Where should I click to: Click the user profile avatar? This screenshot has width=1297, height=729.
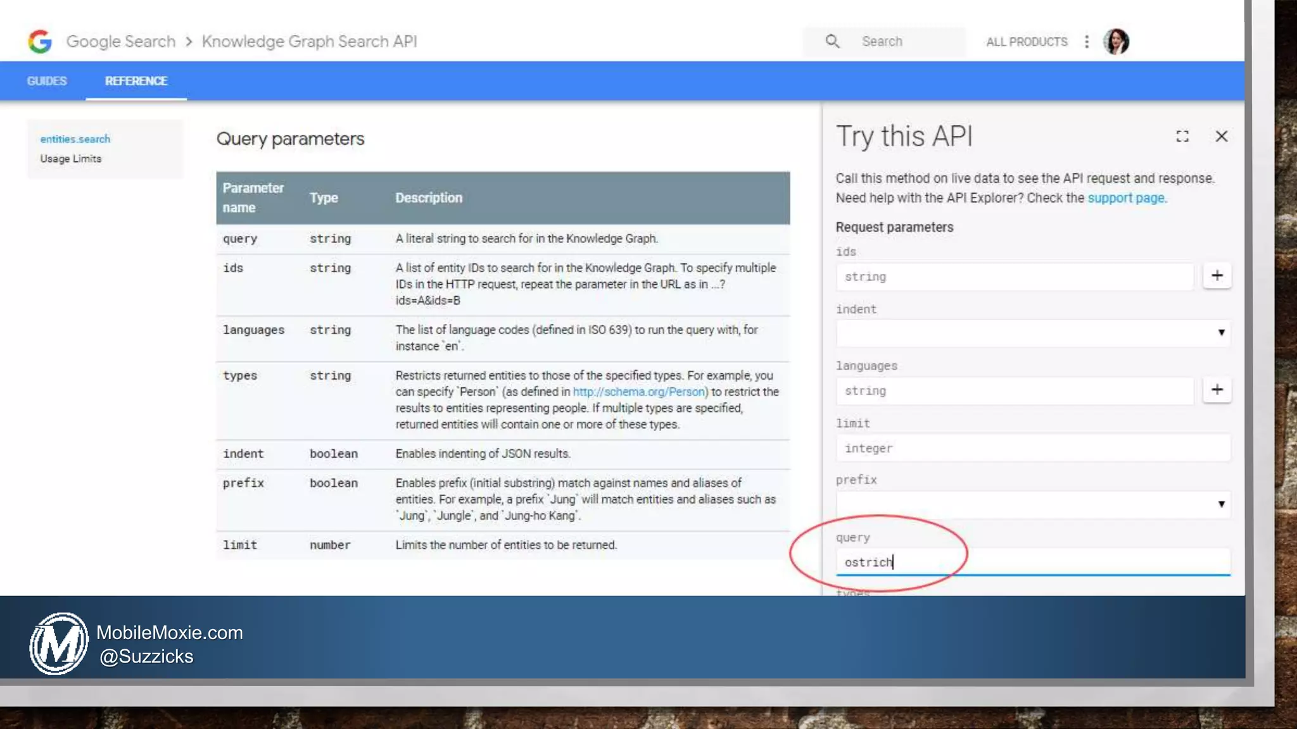pyautogui.click(x=1116, y=42)
